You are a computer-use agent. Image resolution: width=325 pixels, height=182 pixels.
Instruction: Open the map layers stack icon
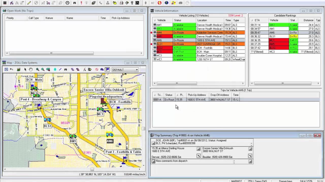point(19,70)
